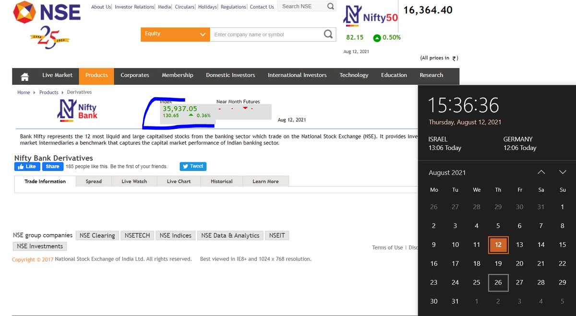
Task: Open Products menu
Action: pos(96,75)
